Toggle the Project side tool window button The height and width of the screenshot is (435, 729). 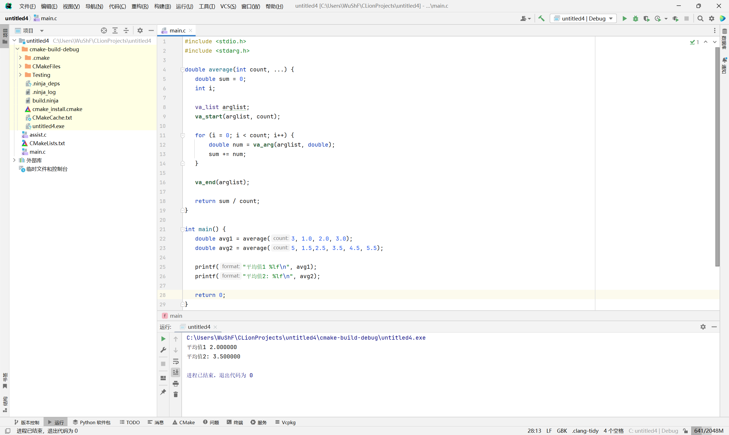(x=5, y=37)
